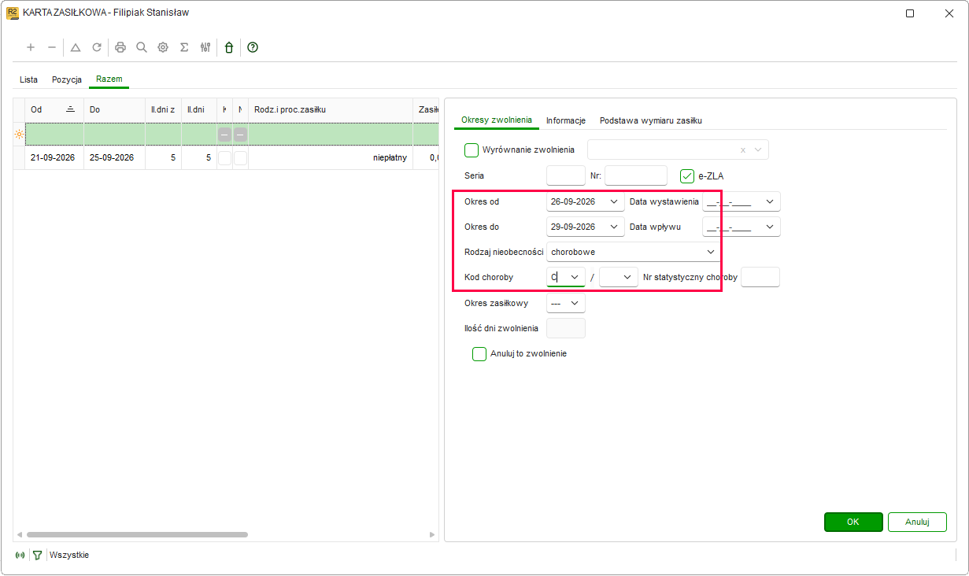
Task: Open the Okres od date dropdown
Action: [x=614, y=201]
